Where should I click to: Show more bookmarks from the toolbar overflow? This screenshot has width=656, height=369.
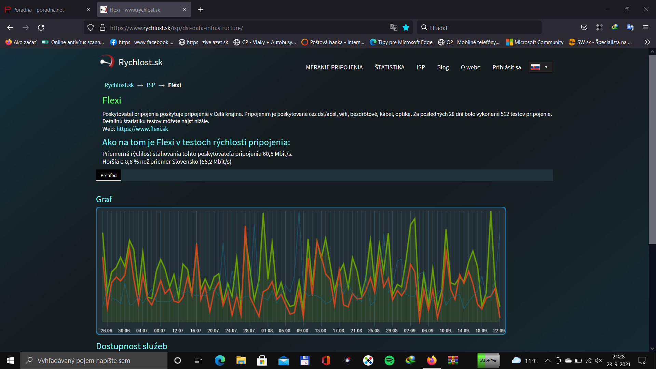[x=647, y=42]
